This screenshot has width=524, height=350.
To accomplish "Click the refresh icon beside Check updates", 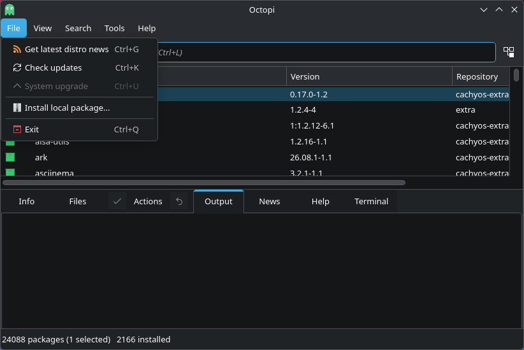I will [17, 67].
